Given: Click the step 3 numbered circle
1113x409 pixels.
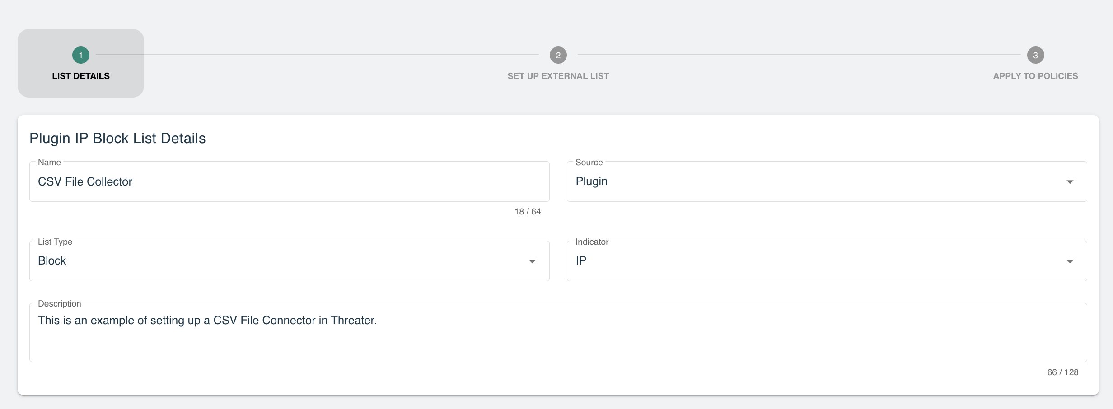Looking at the screenshot, I should [x=1036, y=55].
